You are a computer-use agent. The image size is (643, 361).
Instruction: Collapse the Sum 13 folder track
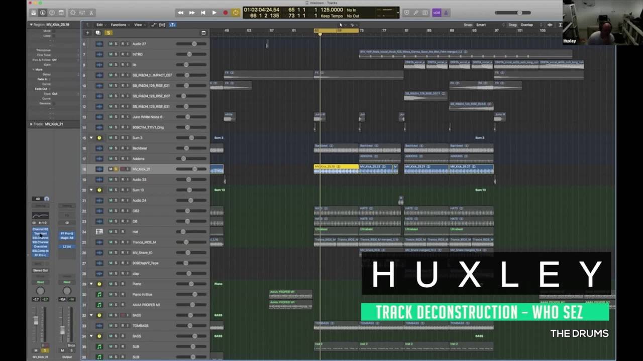[x=91, y=190]
